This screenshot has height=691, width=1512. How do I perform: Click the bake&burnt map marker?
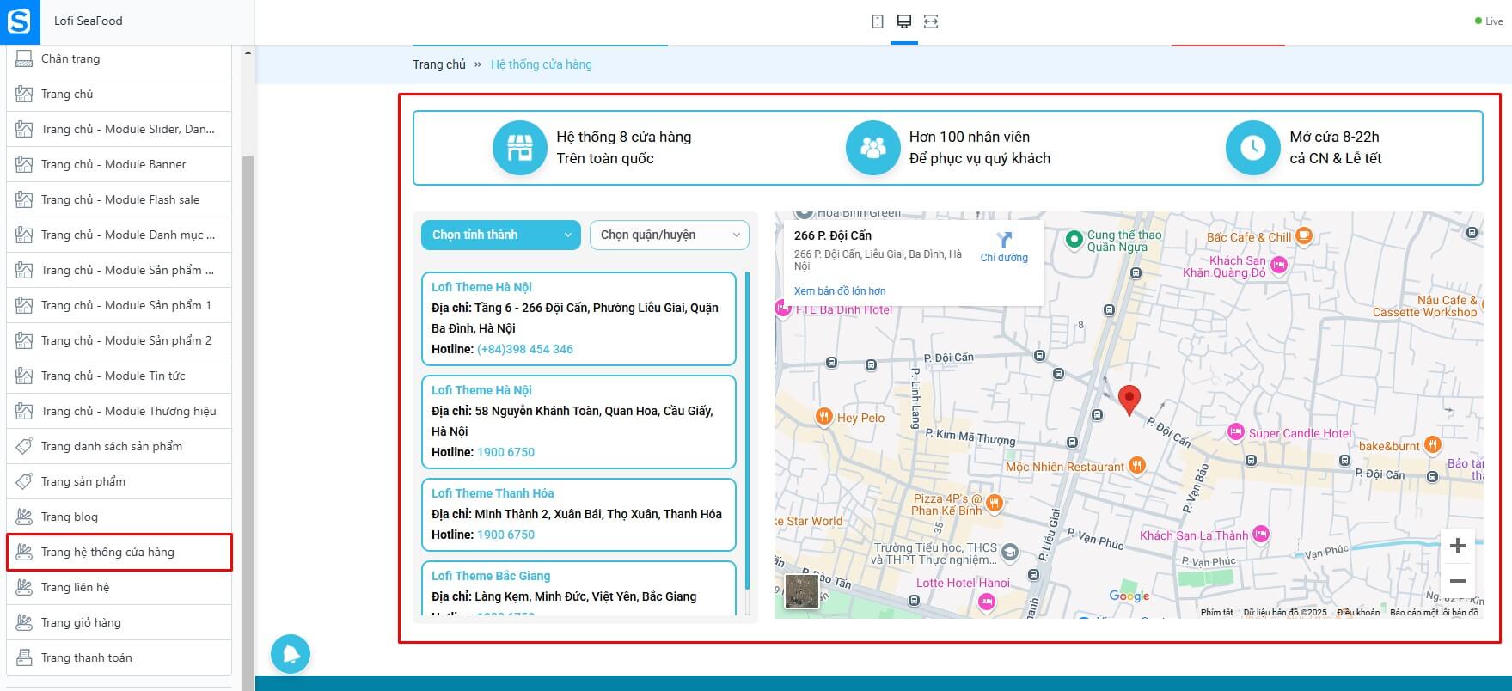[x=1432, y=444]
